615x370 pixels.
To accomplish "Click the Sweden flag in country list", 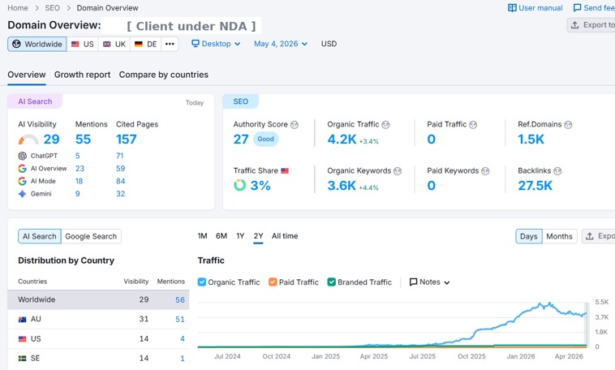I will pos(23,358).
